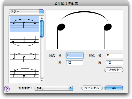Focus the left 終点 横 input field
Viewport: 132px width, 99px height.
click(x=75, y=56)
